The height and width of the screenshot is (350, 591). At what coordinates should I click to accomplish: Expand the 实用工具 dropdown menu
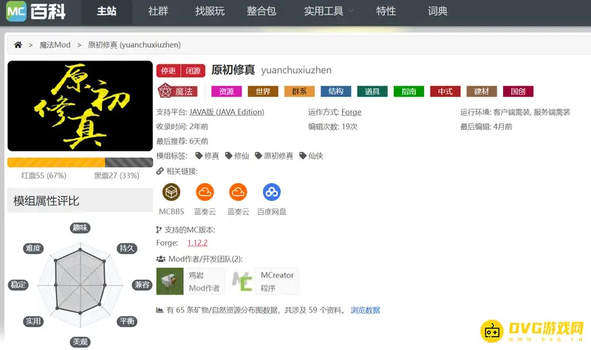tap(329, 12)
